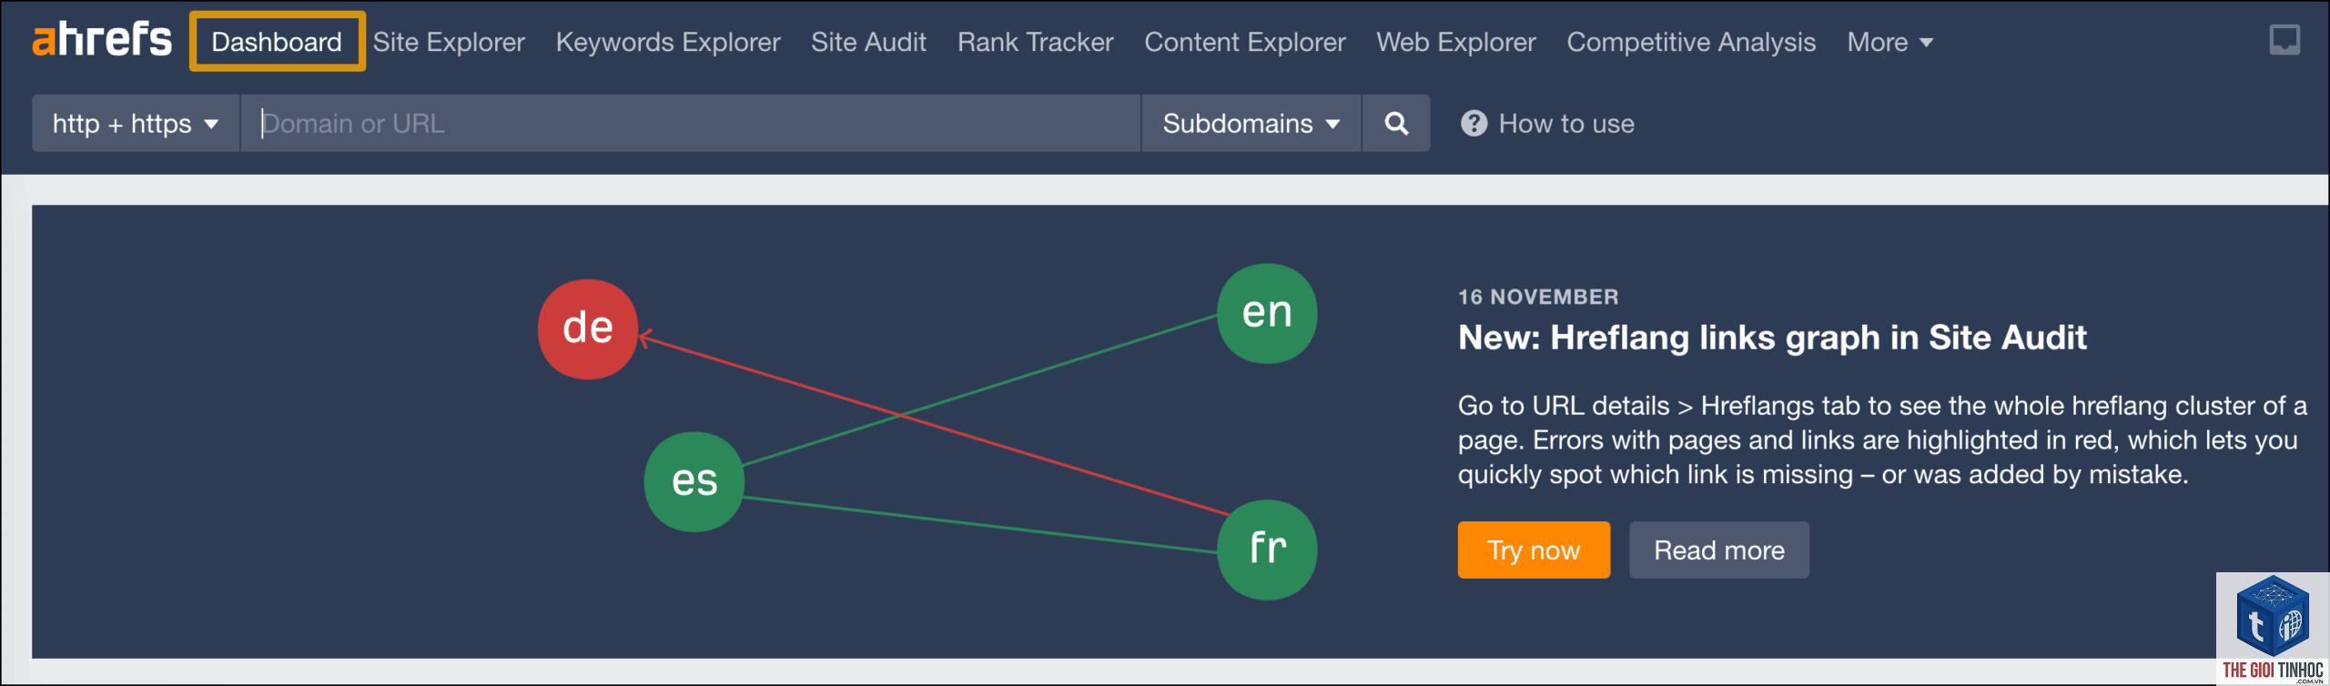Click the question mark help icon
Viewport: 2330px width, 686px height.
1474,123
